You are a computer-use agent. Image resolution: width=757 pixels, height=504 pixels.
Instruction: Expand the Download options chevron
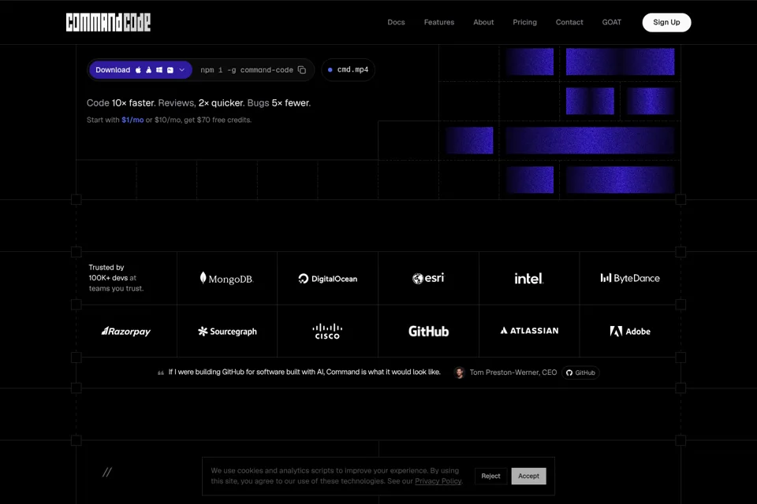[x=182, y=70]
